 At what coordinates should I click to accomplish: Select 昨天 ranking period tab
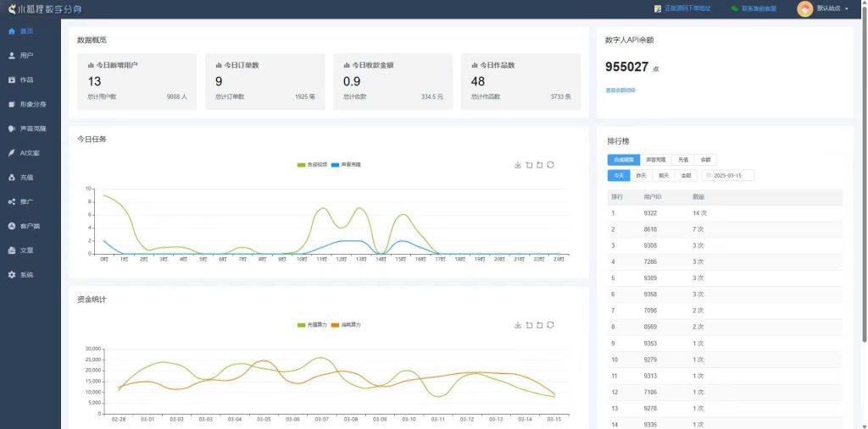pyautogui.click(x=641, y=175)
